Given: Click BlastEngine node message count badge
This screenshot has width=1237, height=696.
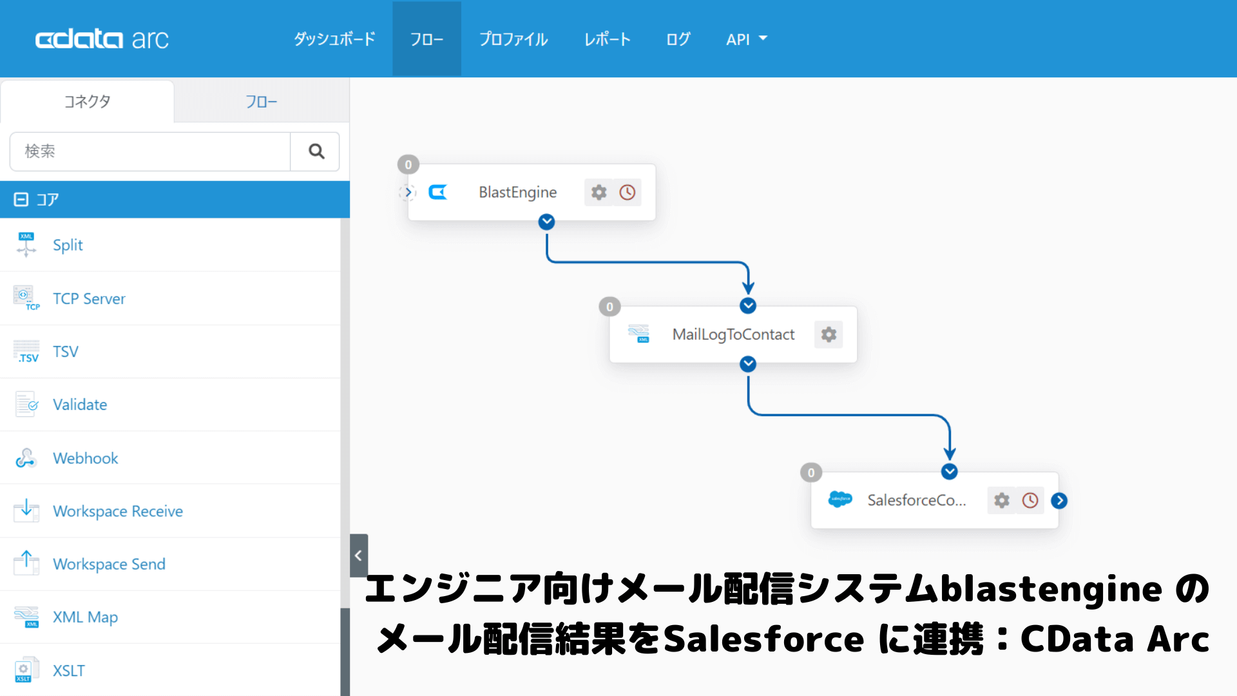Looking at the screenshot, I should tap(408, 165).
